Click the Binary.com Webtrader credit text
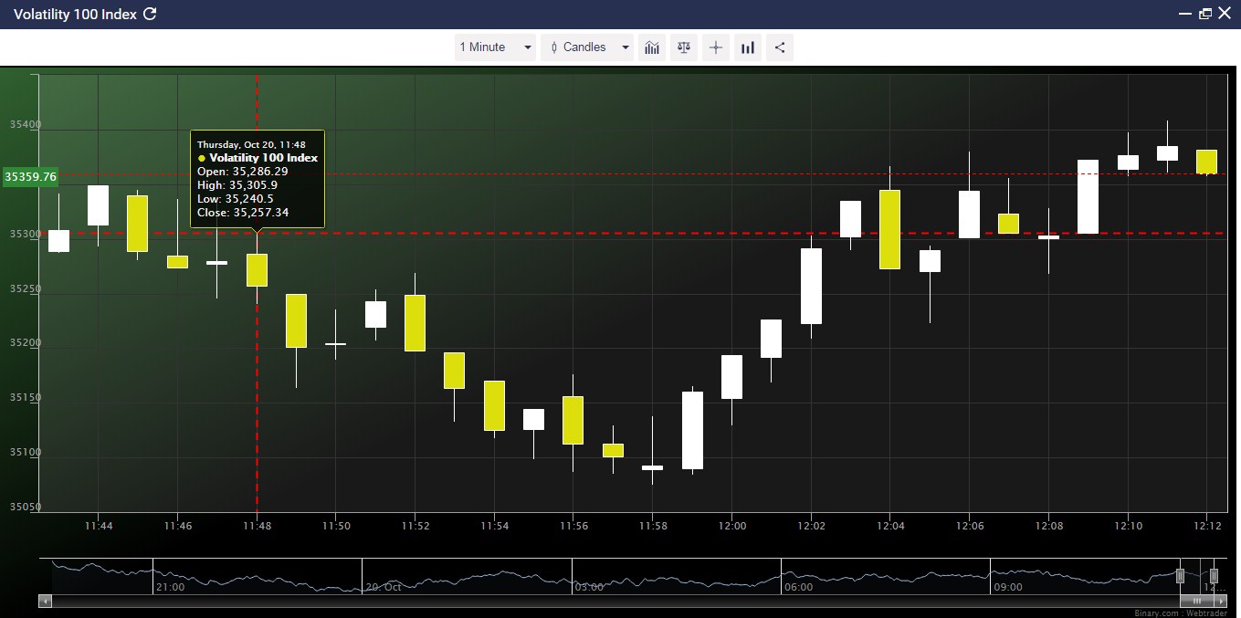Screen dimensions: 1241x618 coord(1181,613)
